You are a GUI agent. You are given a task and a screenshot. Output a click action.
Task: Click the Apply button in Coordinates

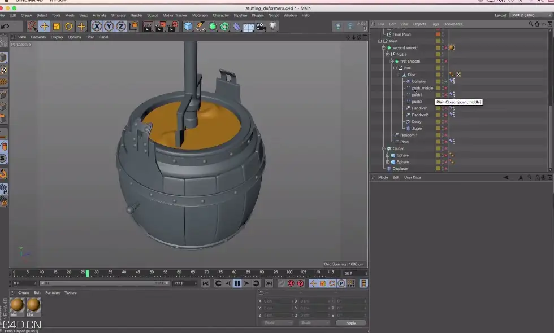[351, 323]
